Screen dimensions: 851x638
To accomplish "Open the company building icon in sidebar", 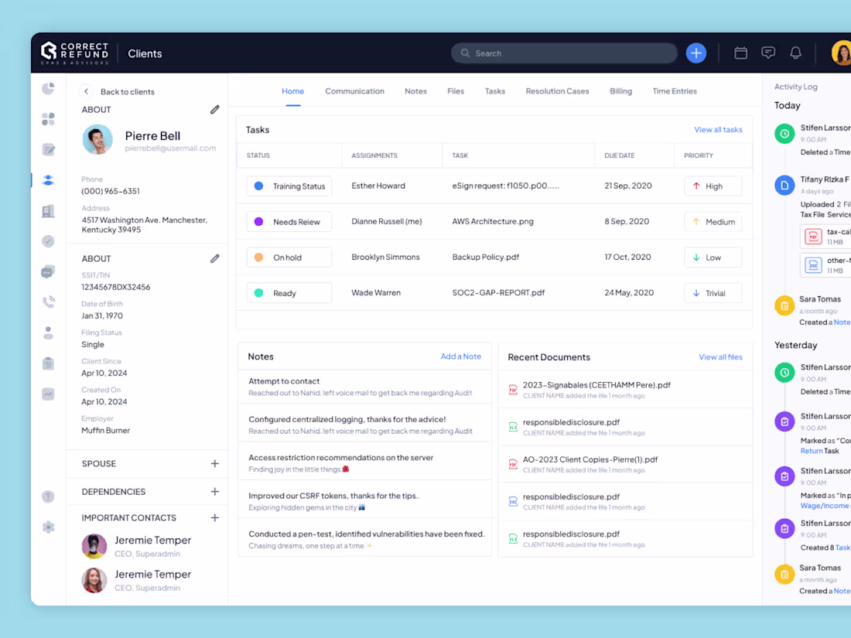I will [48, 210].
